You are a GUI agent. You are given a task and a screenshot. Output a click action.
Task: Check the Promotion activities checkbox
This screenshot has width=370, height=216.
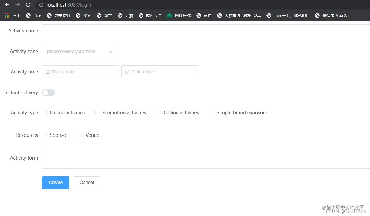click(x=97, y=112)
